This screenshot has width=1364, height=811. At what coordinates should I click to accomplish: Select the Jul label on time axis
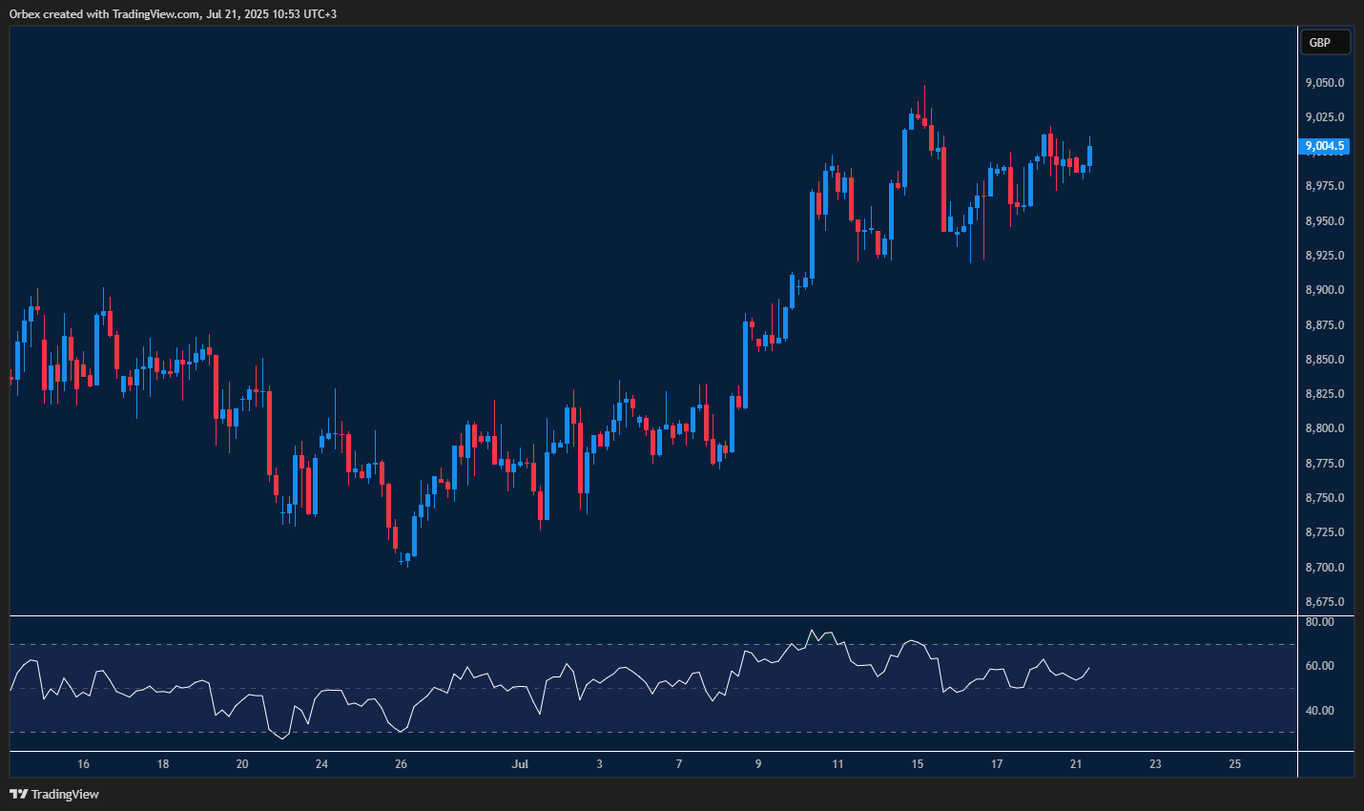coord(520,764)
